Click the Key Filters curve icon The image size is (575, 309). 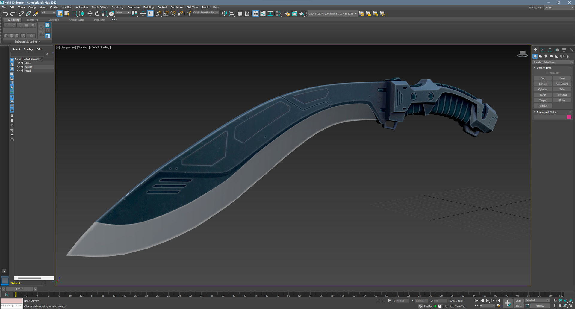(527, 306)
